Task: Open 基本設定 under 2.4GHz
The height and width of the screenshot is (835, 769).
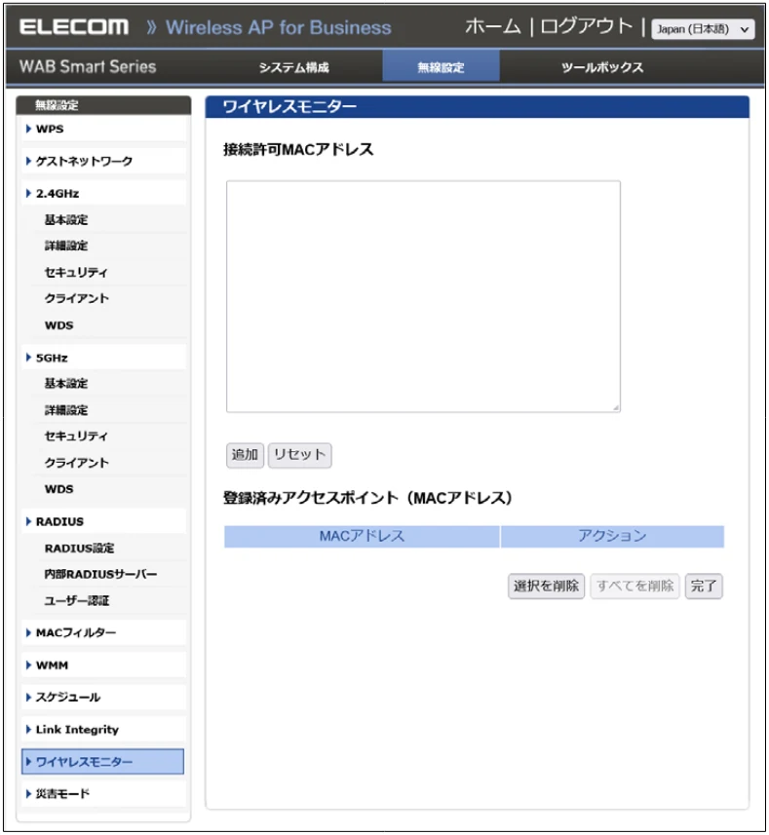Action: [x=66, y=219]
